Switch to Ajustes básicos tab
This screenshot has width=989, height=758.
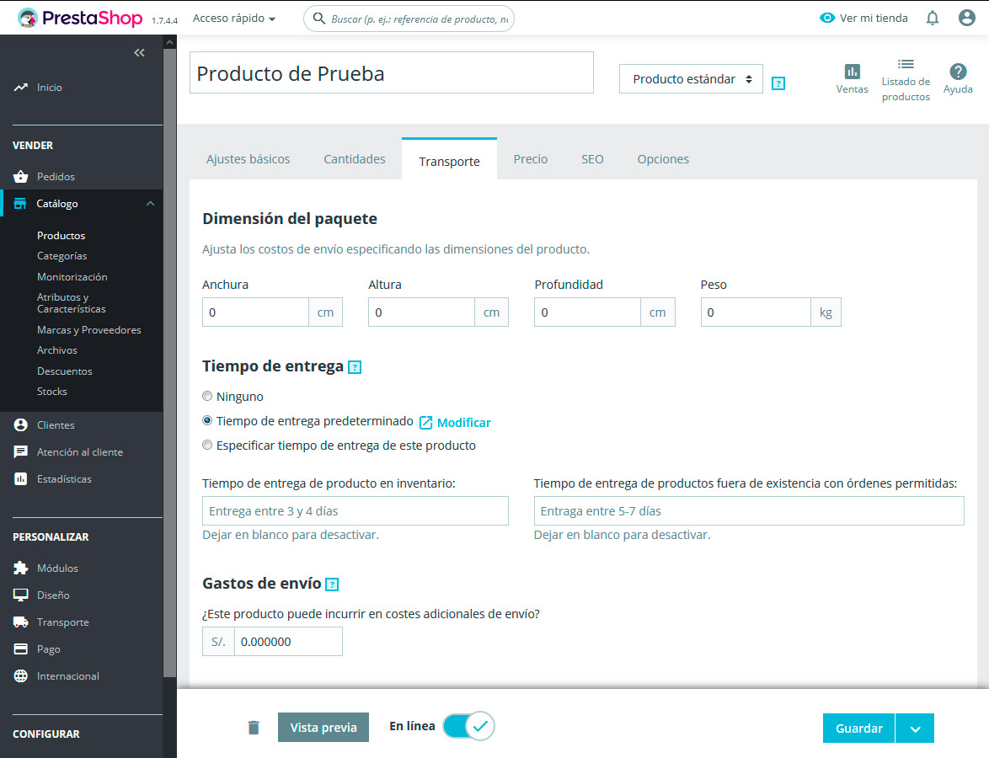248,159
